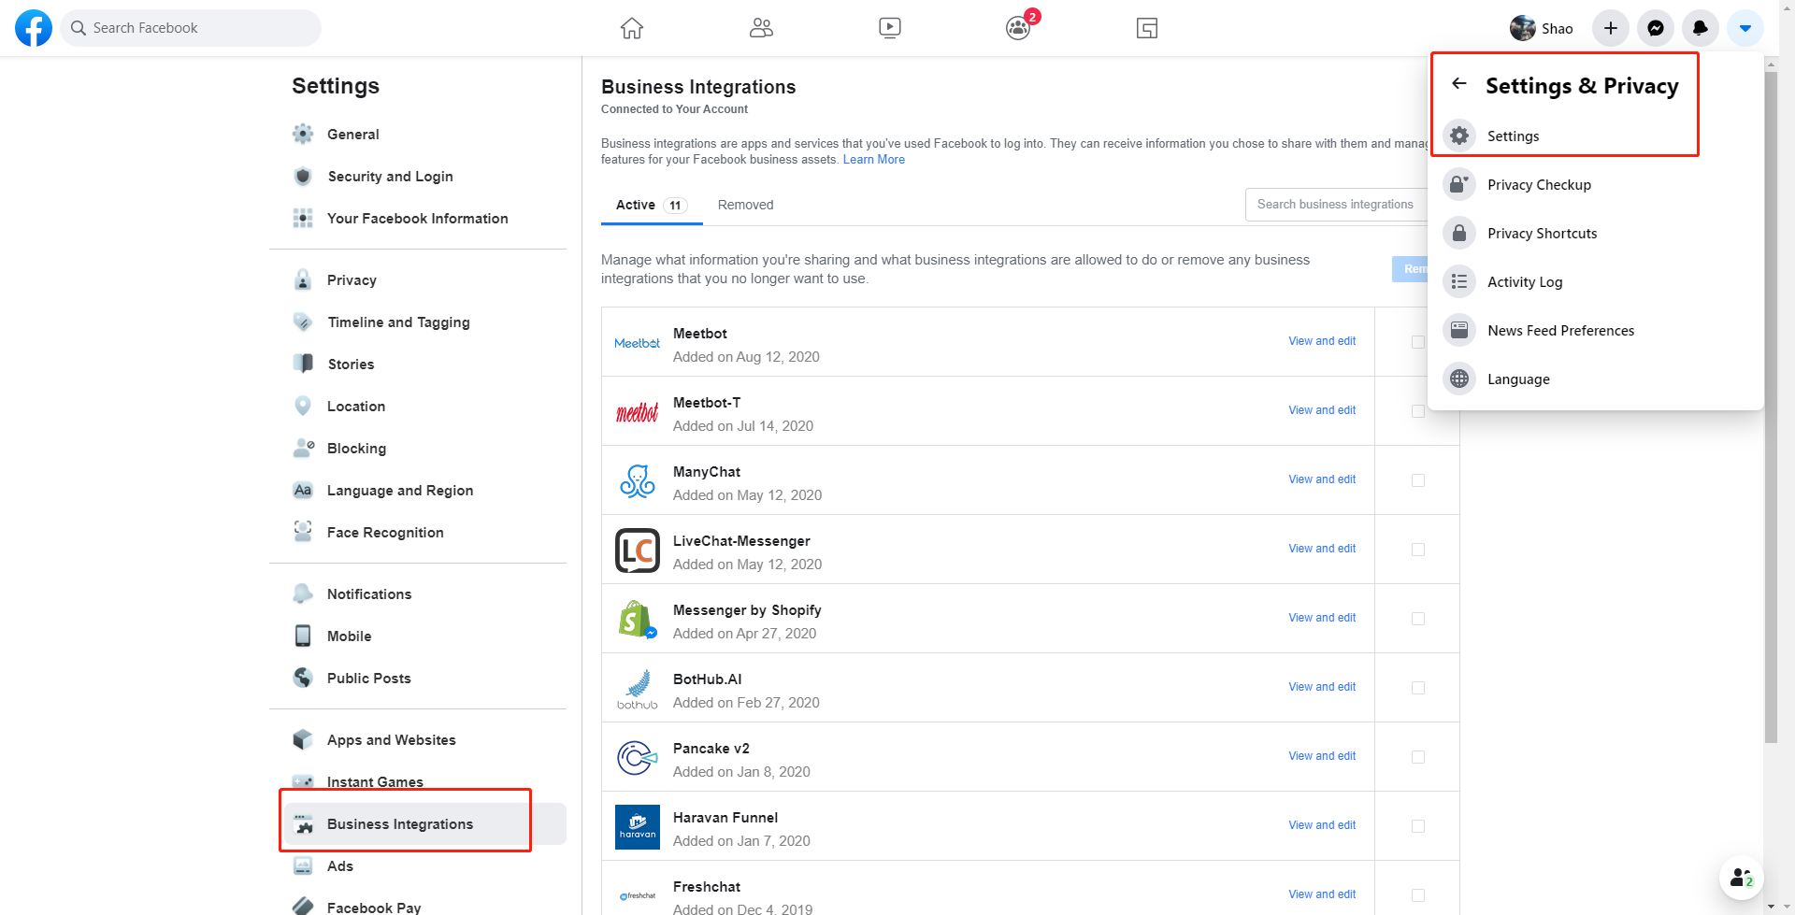Focus the Search Facebook field
Image resolution: width=1795 pixels, height=915 pixels.
click(x=191, y=28)
